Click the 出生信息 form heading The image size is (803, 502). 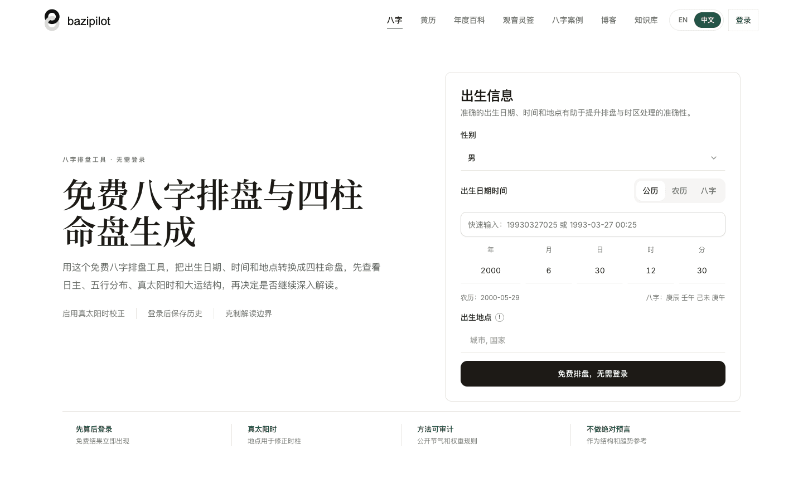(487, 96)
